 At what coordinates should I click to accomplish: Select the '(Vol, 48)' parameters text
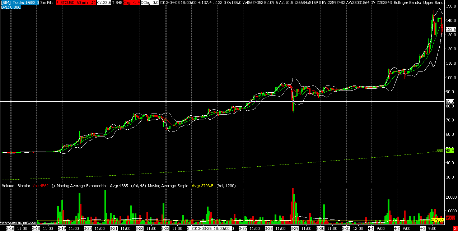138,186
